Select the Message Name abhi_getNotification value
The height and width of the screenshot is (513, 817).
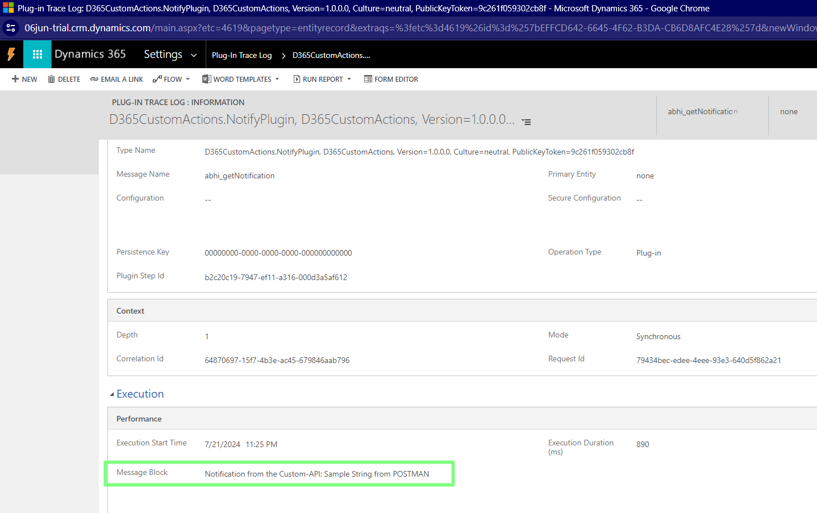240,176
